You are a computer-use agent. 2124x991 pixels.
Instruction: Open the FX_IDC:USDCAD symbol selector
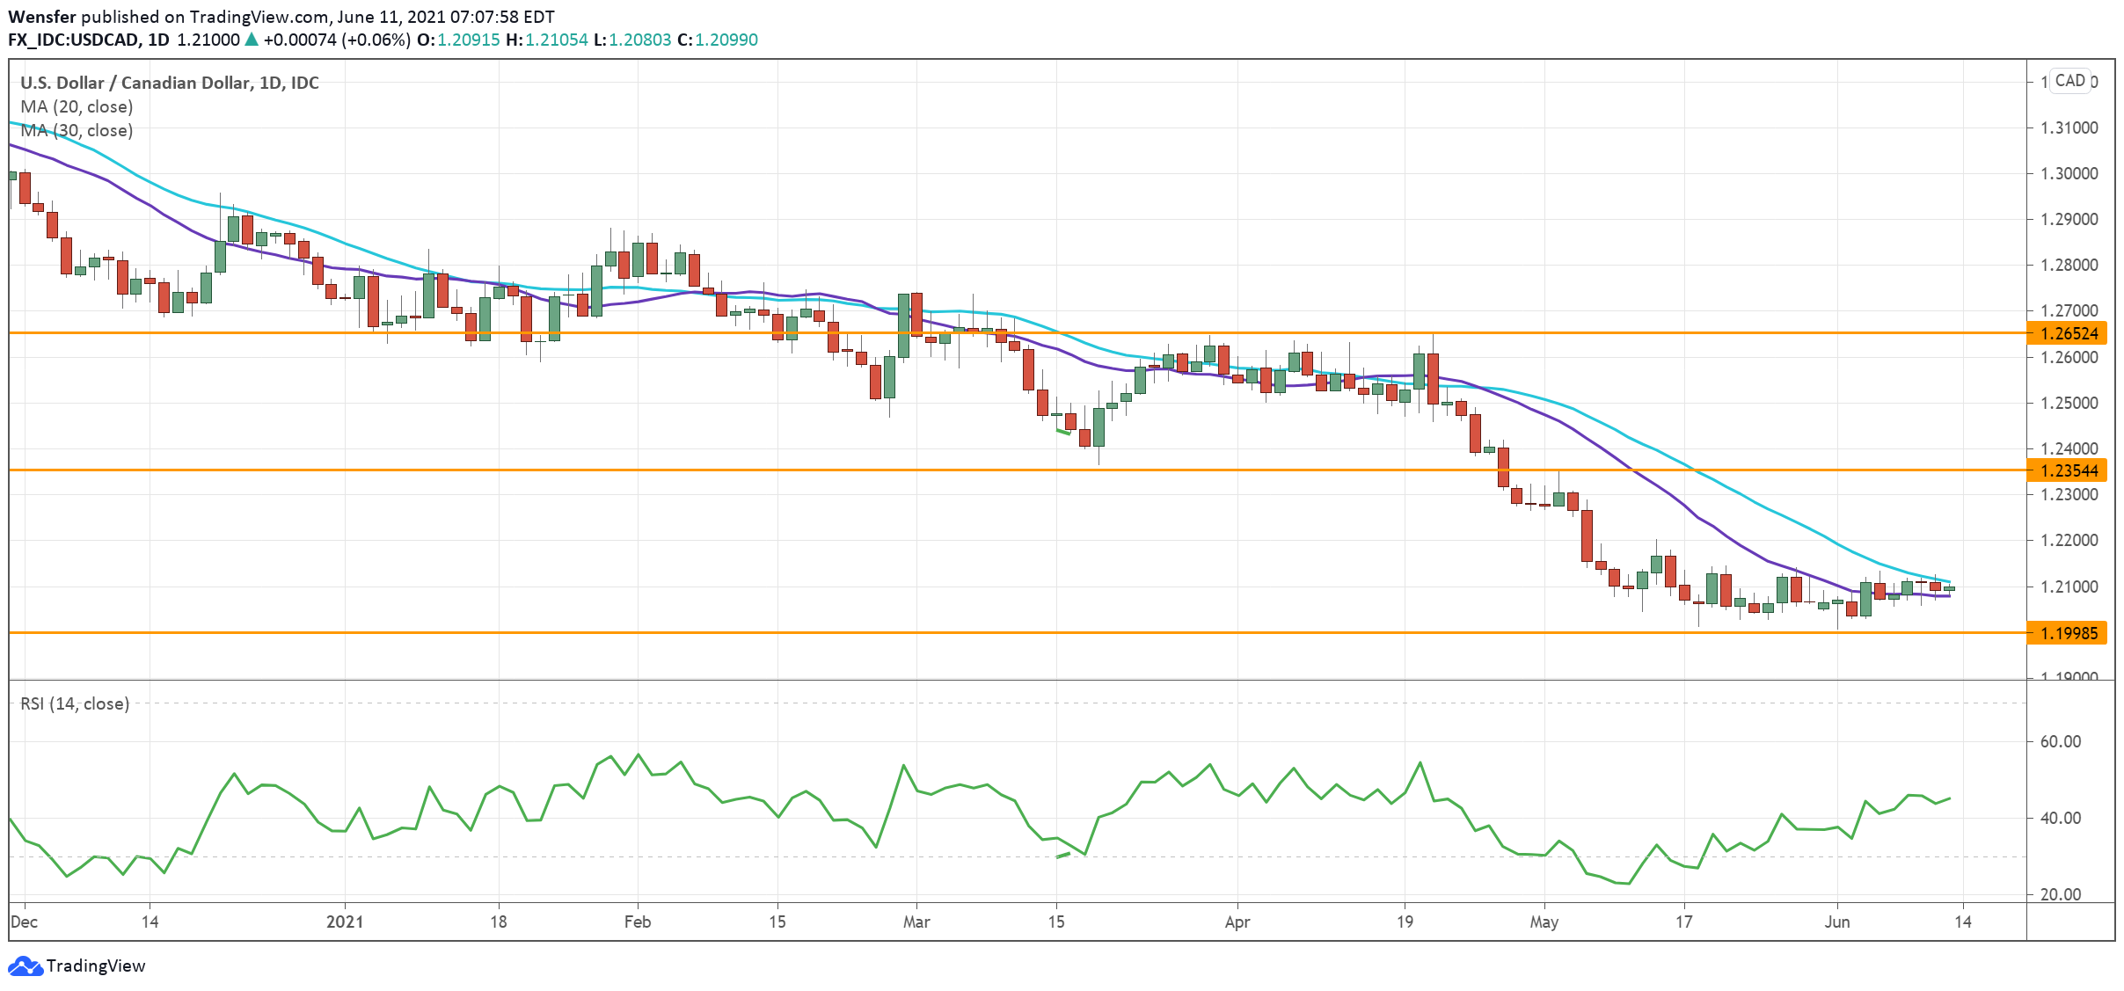75,39
